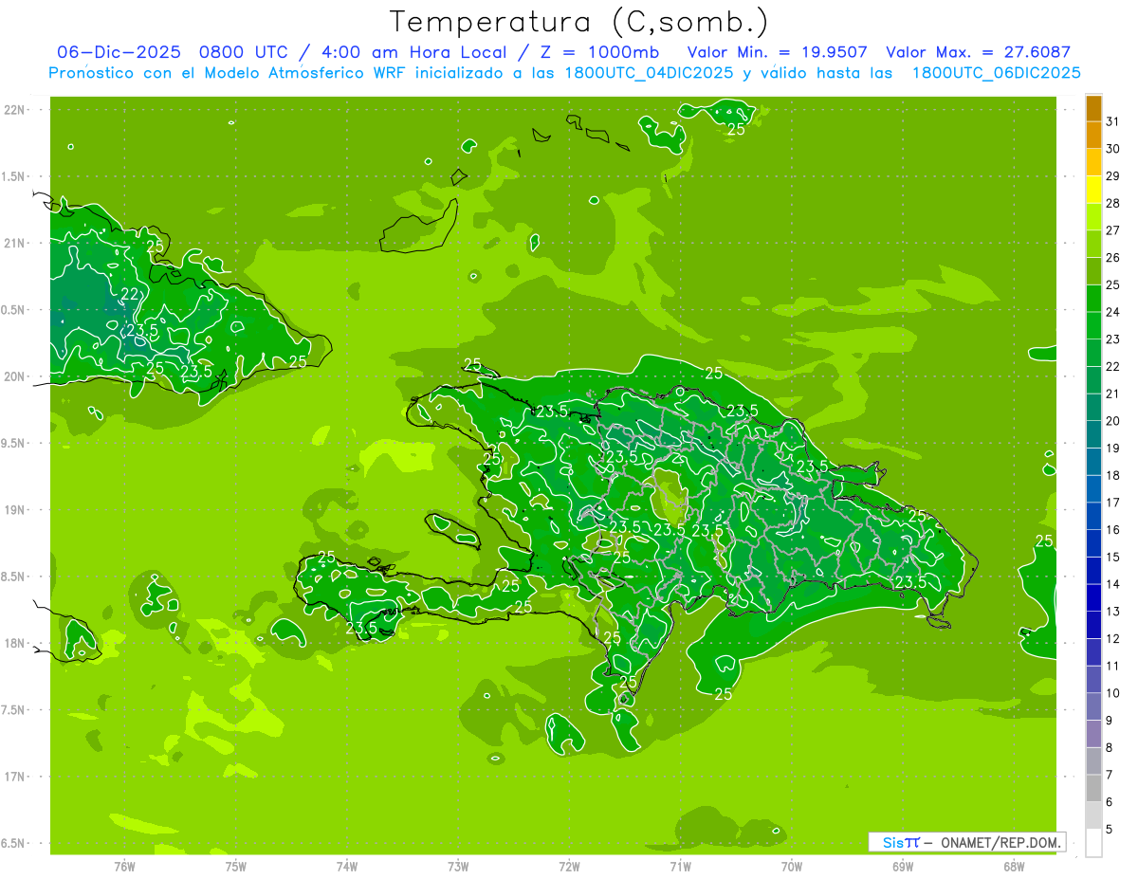Pick the yellow swatch above legend value 28
1138x879 pixels.
[1093, 189]
